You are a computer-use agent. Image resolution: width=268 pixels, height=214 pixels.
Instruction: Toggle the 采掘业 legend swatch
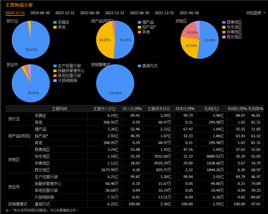point(55,22)
